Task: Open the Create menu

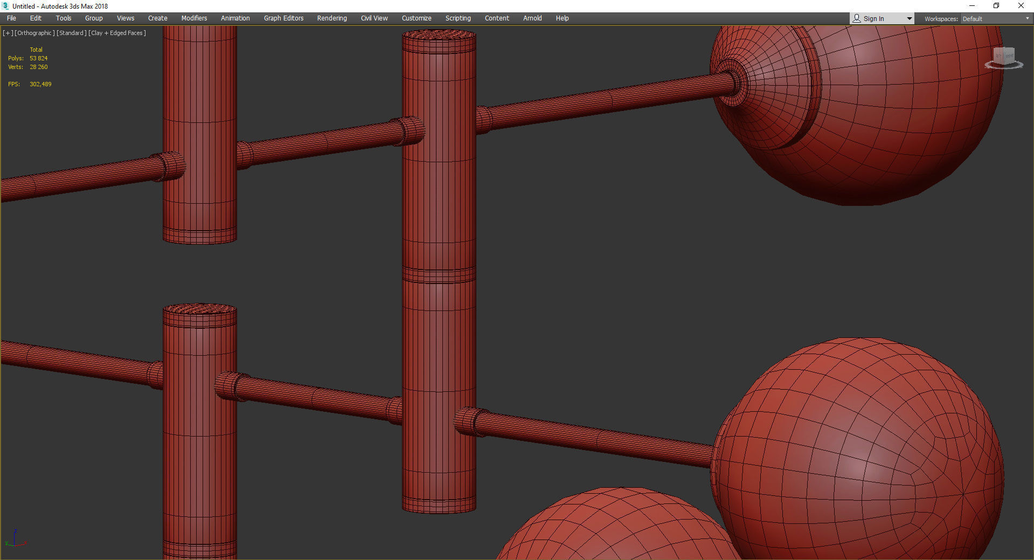Action: [x=158, y=18]
